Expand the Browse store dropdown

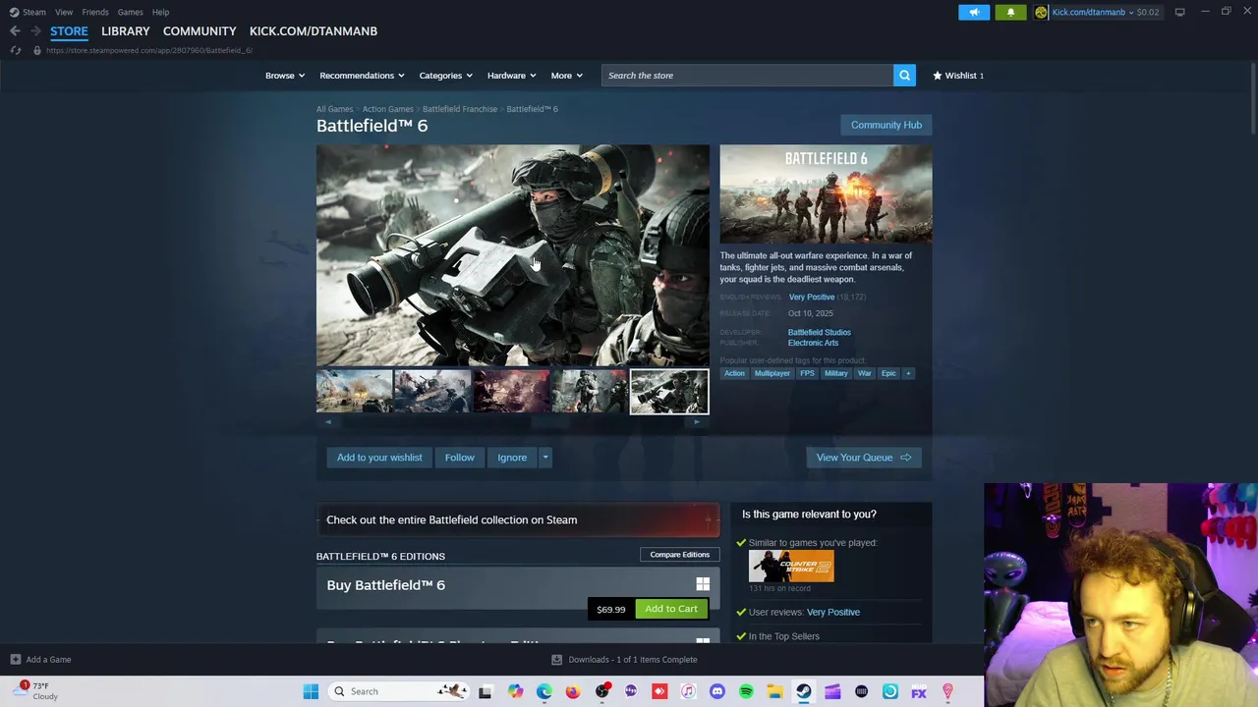pyautogui.click(x=285, y=76)
